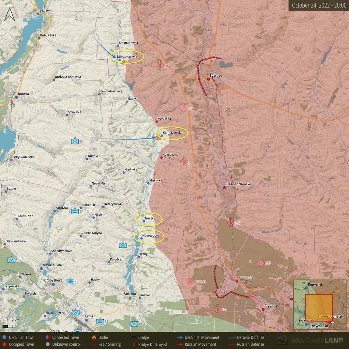Click the October 24, 2022 date label
Screen dimensions: 349x349
319,5
